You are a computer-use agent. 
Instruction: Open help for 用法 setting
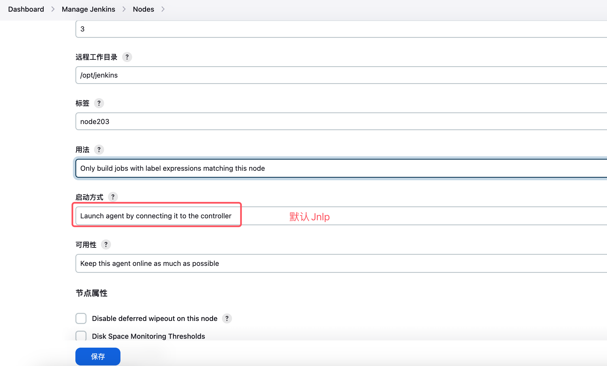(x=99, y=150)
